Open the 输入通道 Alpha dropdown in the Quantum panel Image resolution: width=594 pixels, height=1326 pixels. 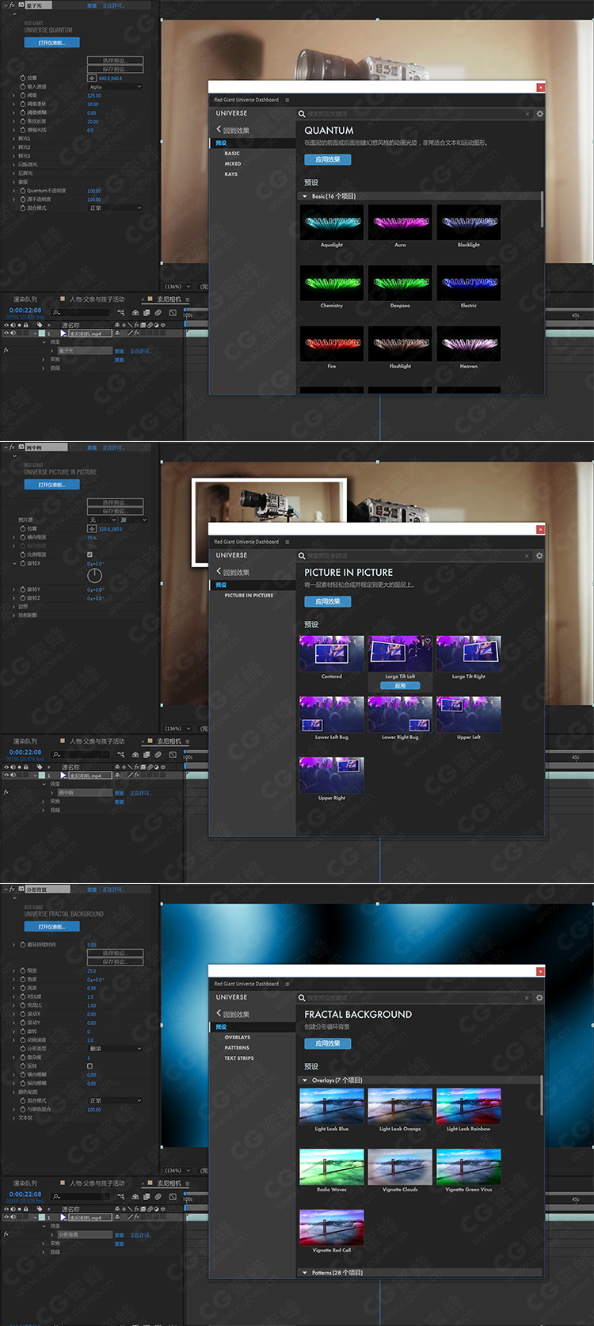tap(115, 86)
